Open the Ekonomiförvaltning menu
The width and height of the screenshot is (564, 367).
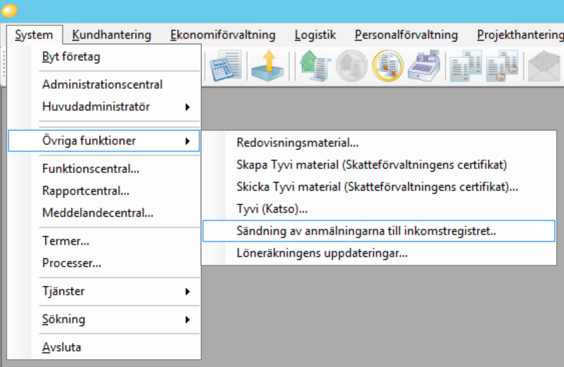223,35
